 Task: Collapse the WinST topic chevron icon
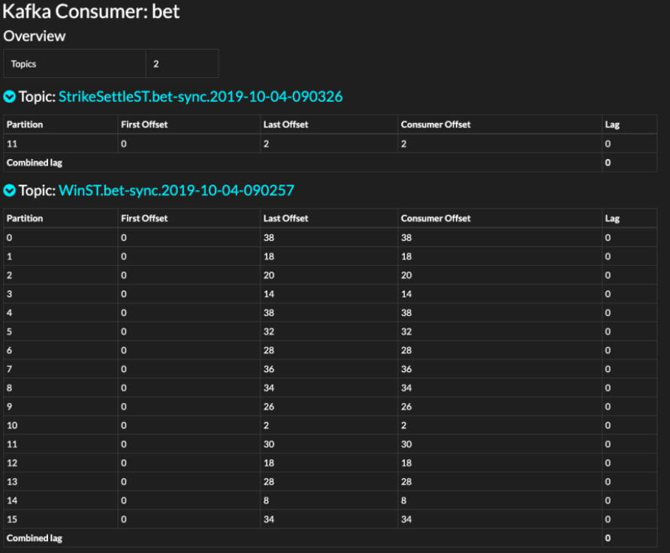click(x=9, y=191)
